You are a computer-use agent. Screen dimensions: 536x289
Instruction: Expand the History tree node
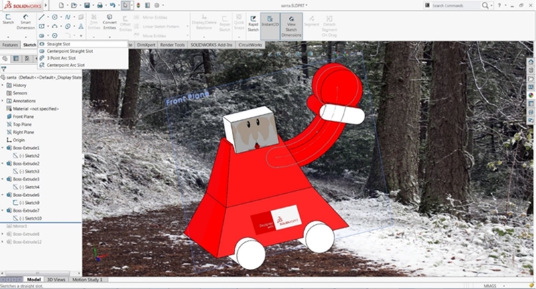[x=3, y=85]
